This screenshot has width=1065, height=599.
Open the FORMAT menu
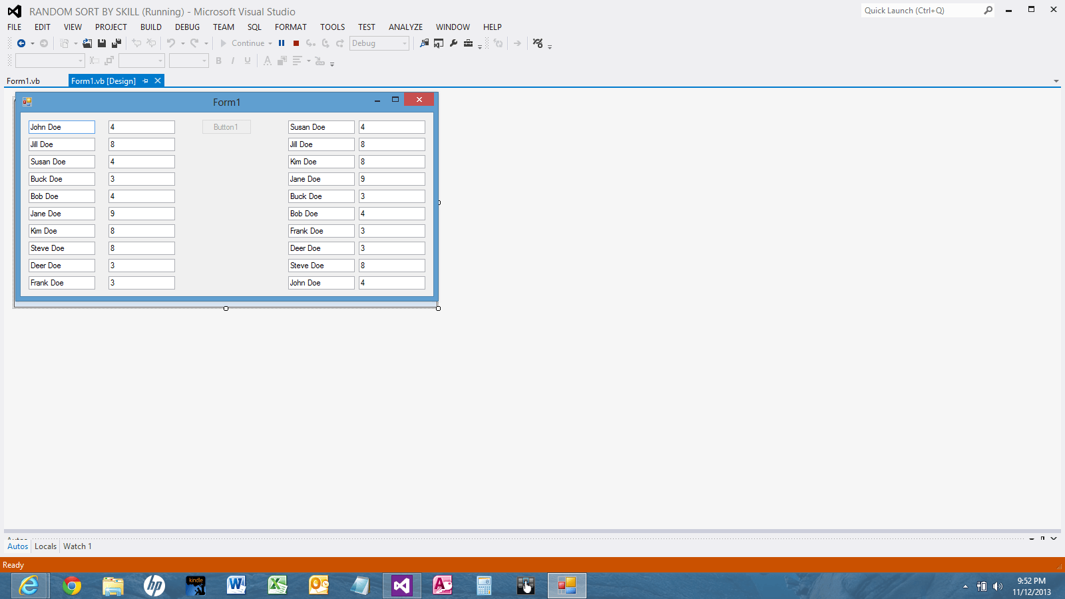pyautogui.click(x=291, y=27)
